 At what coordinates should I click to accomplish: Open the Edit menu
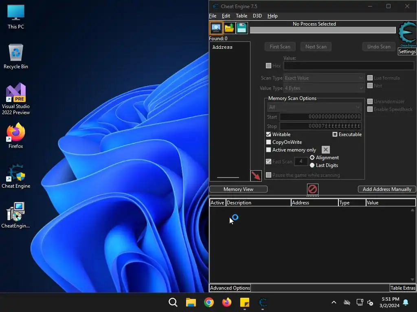tap(226, 16)
